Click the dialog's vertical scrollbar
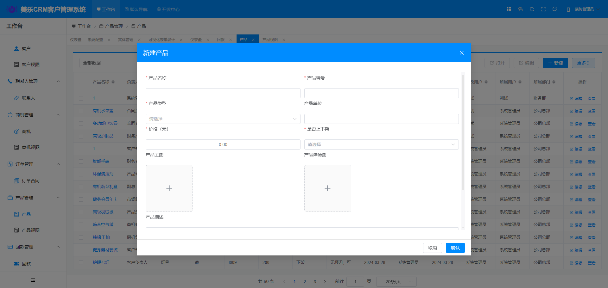 pyautogui.click(x=463, y=133)
